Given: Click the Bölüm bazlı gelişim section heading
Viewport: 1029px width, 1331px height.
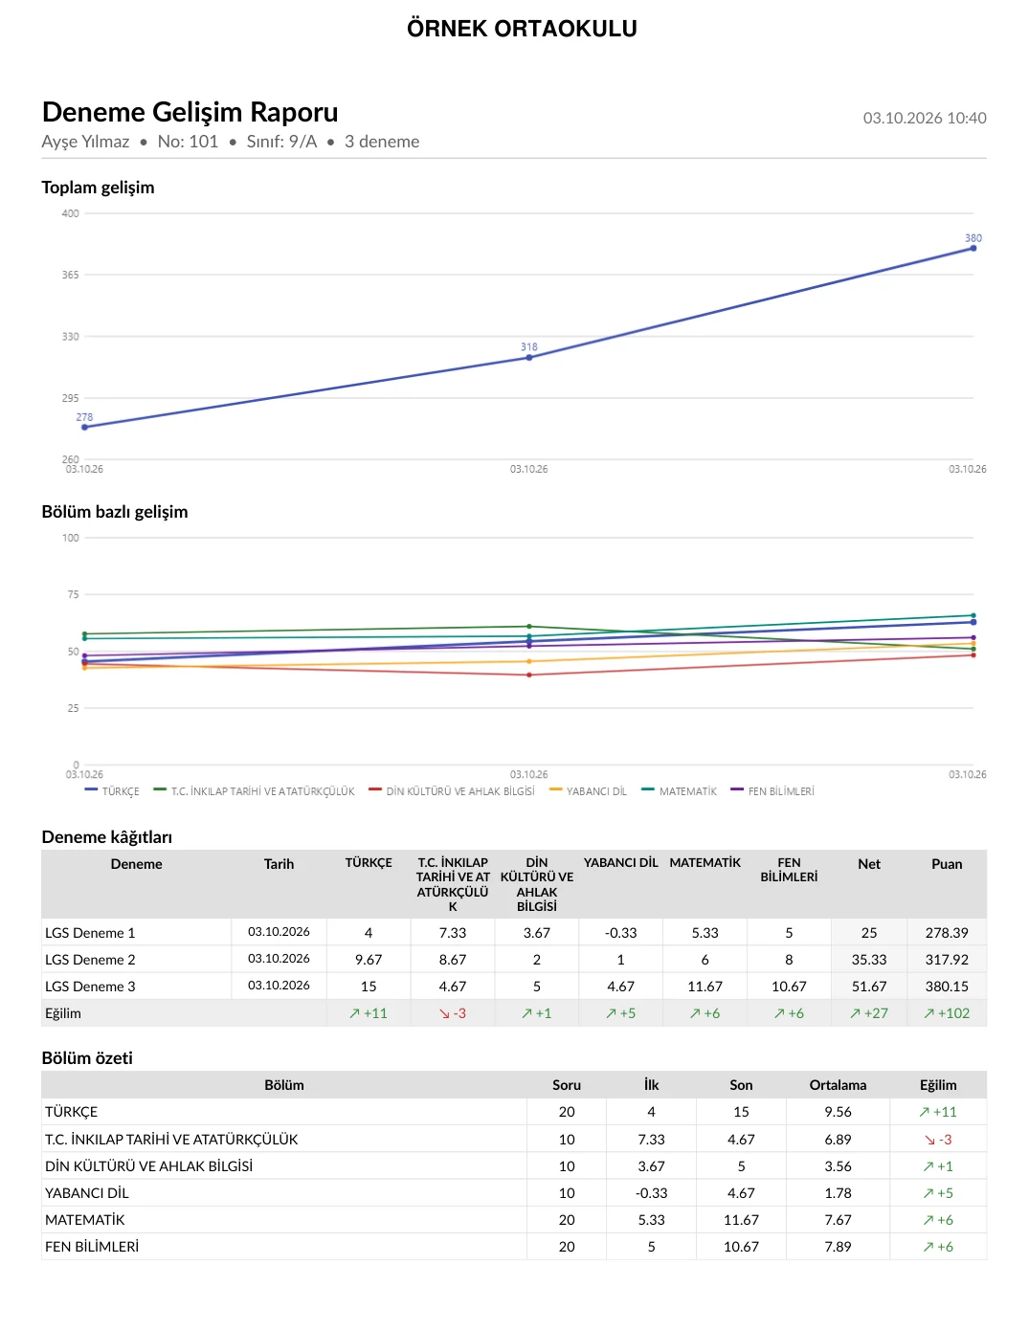Looking at the screenshot, I should point(115,512).
